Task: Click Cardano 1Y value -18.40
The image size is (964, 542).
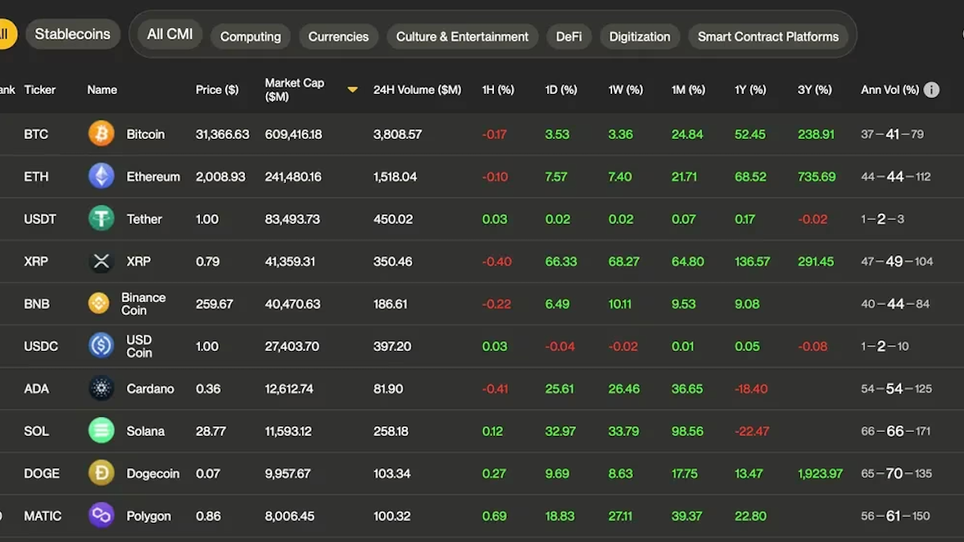Action: (x=751, y=389)
